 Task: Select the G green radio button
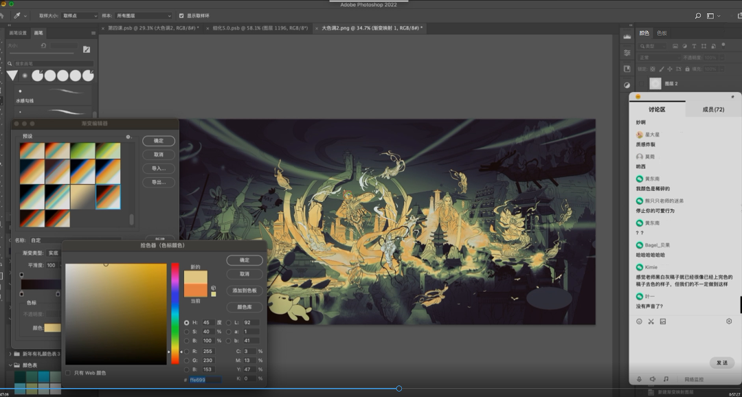coord(186,361)
